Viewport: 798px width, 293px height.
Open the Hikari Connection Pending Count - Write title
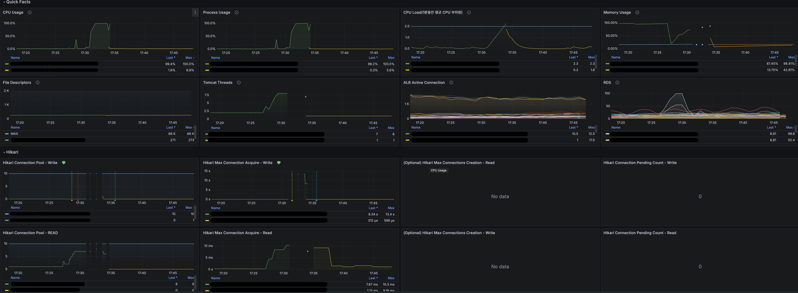(640, 163)
